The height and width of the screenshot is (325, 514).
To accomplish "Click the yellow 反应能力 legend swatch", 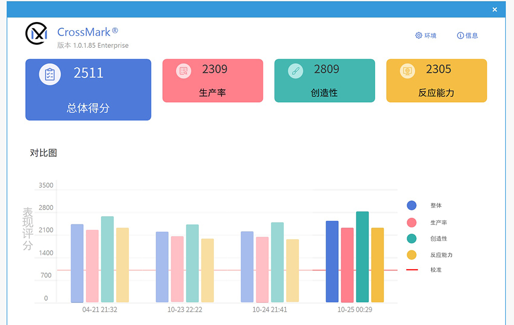I will 412,255.
